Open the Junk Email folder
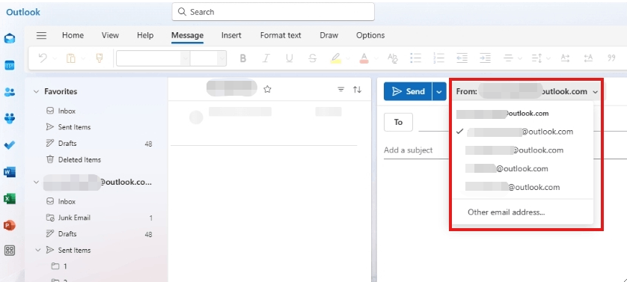 tap(74, 218)
